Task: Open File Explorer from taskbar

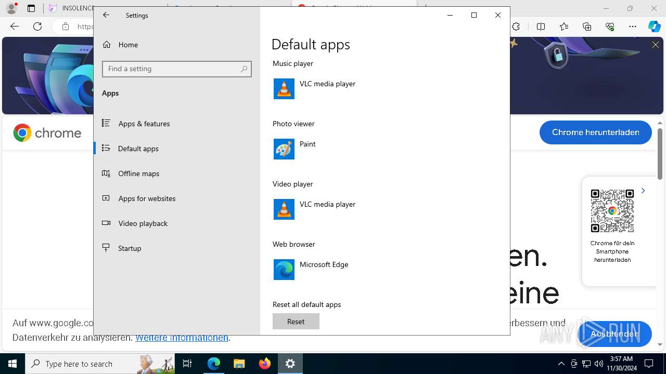Action: click(x=239, y=364)
